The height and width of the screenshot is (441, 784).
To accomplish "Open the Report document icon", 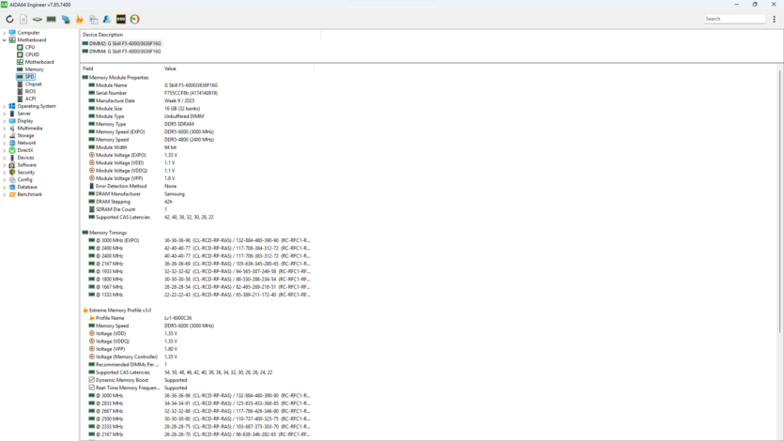I will click(x=23, y=20).
